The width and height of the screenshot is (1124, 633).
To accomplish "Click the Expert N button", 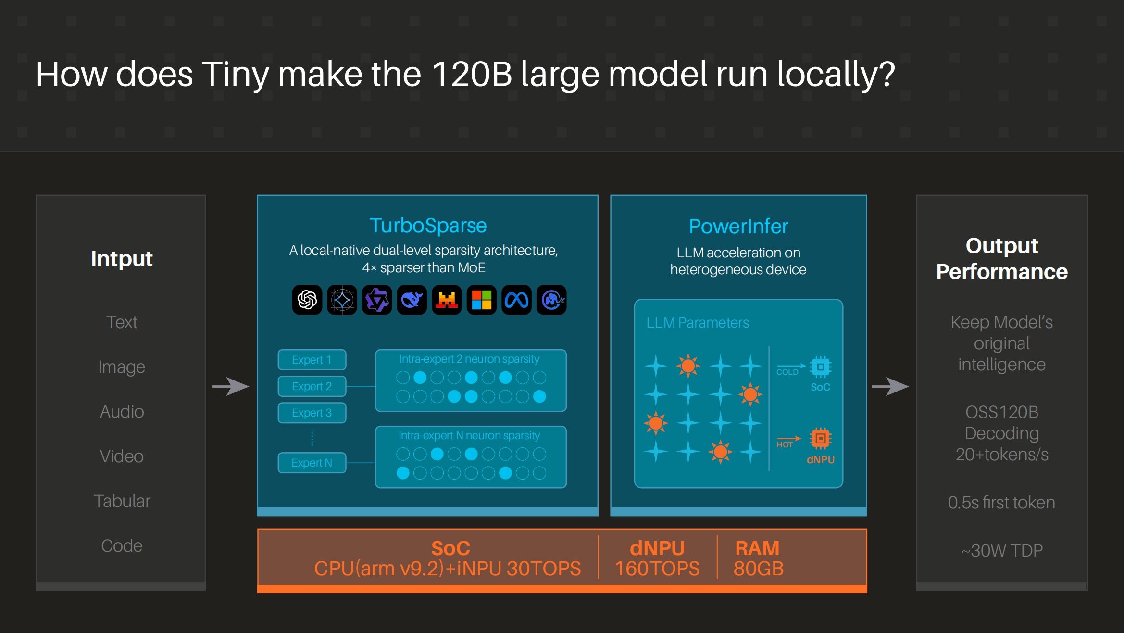I will pos(312,462).
